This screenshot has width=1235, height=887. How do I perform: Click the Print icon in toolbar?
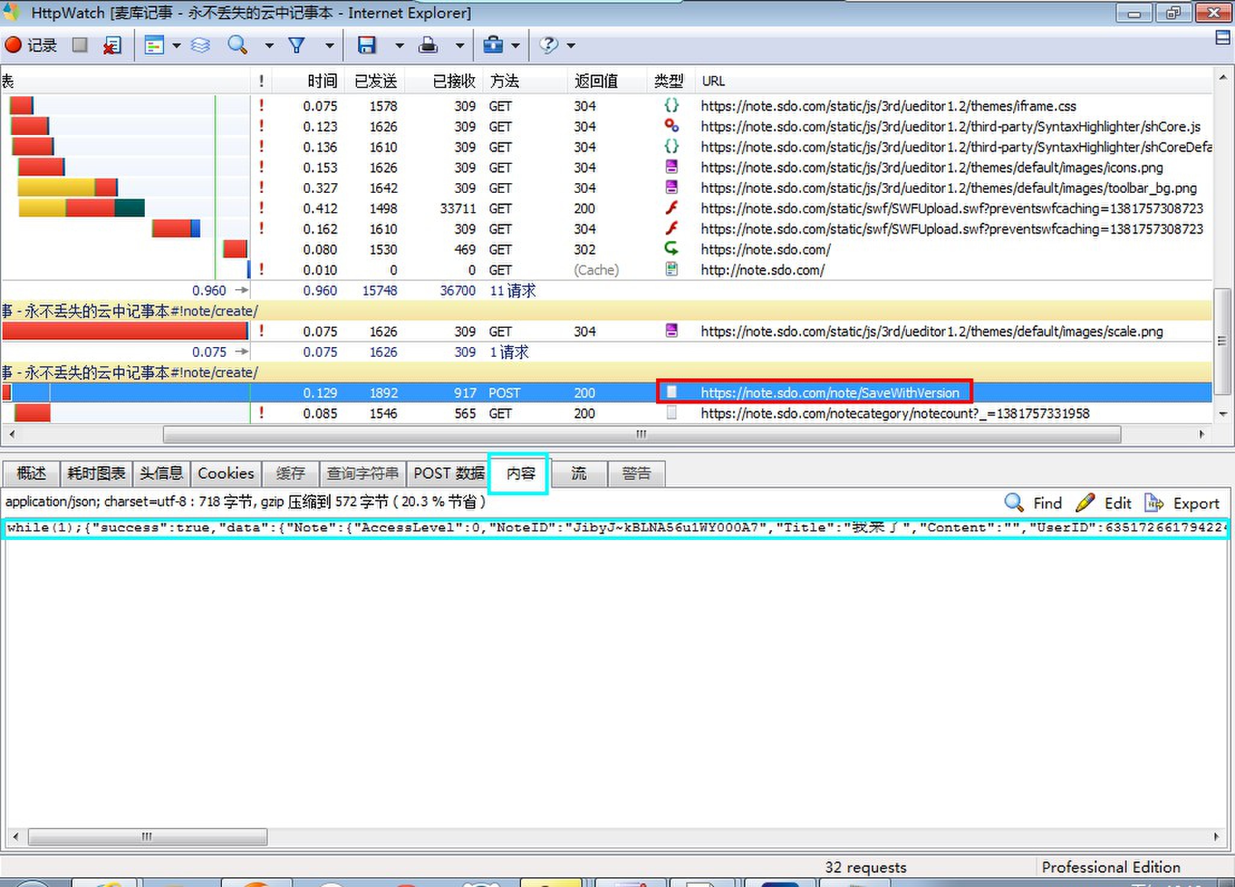pos(428,45)
